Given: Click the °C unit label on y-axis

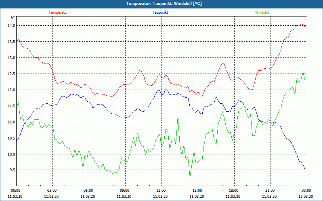Looking at the screenshot, I should pos(13,18).
